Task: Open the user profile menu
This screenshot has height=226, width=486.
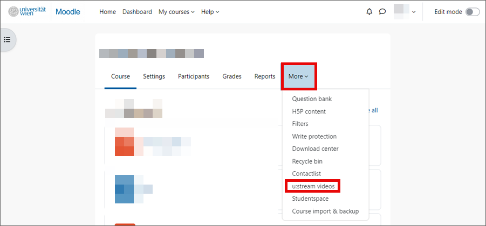Action: 405,12
